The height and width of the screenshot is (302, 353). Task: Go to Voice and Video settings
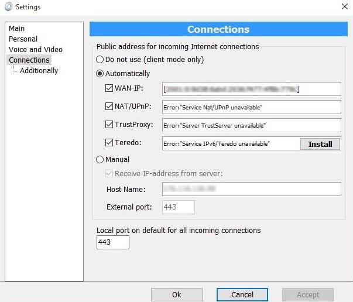point(35,49)
